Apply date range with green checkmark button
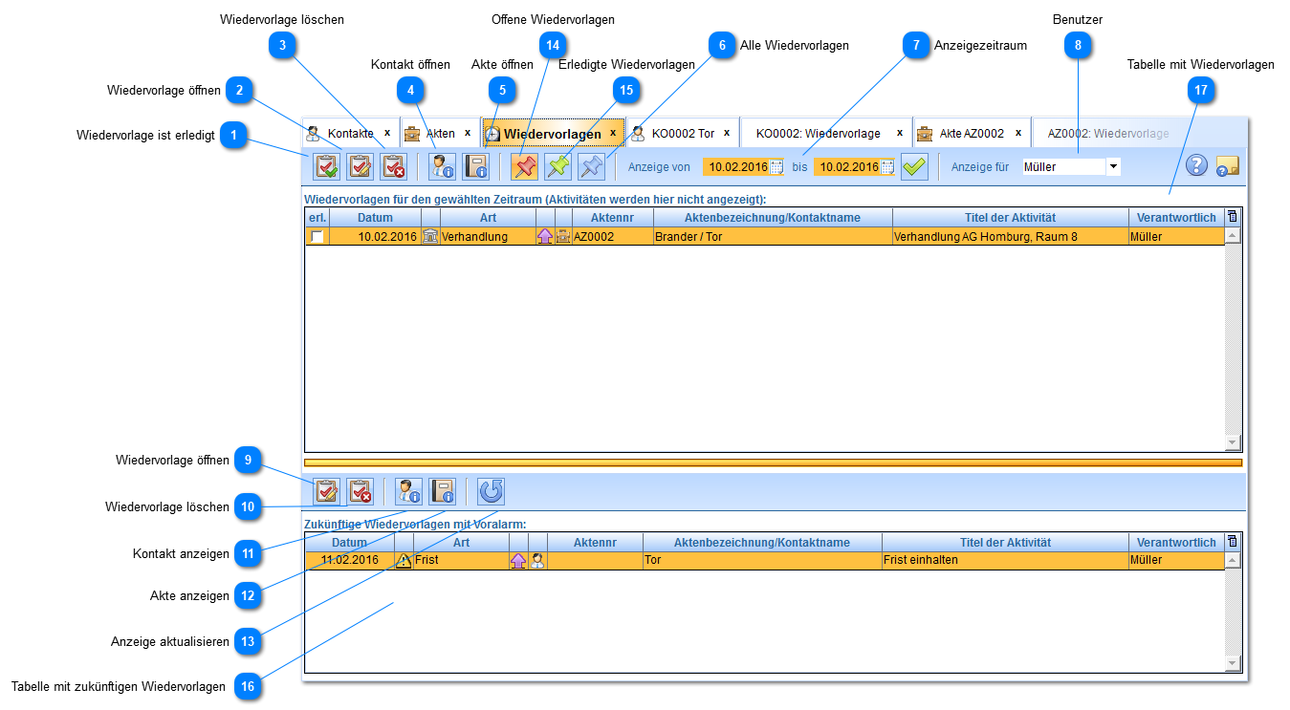Image resolution: width=1290 pixels, height=710 pixels. point(915,166)
